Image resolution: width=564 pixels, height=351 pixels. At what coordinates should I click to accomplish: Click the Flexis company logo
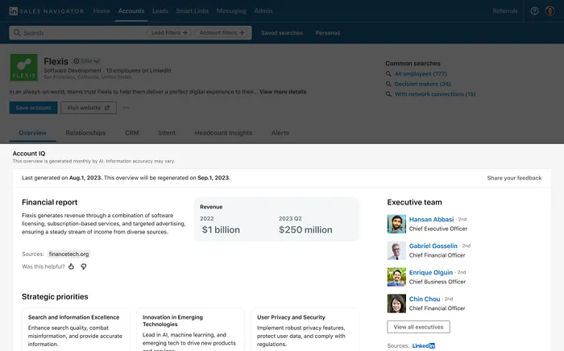(23, 67)
